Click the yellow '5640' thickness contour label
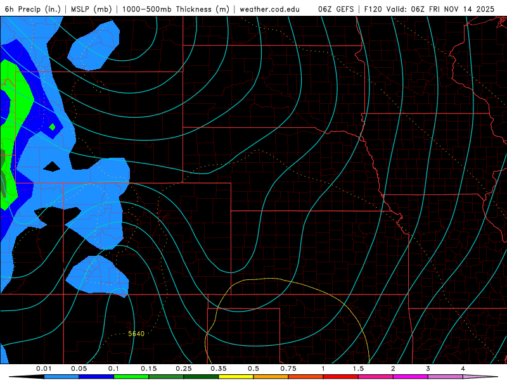The height and width of the screenshot is (380, 507). pos(136,334)
